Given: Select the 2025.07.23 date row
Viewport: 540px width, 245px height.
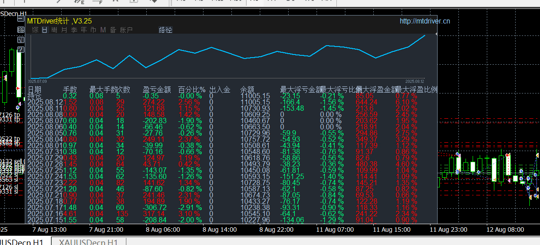Looking at the screenshot, I should coord(45,183).
